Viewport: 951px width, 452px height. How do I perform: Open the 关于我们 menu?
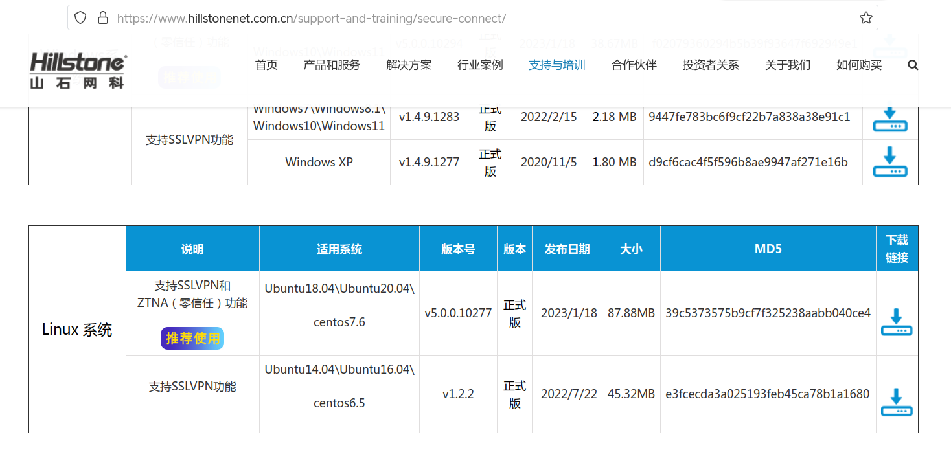787,65
